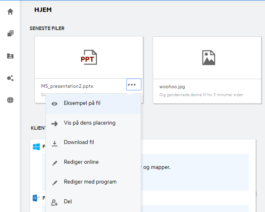Click the PPT file type icon
Image resolution: width=265 pixels, height=212 pixels.
point(89,58)
